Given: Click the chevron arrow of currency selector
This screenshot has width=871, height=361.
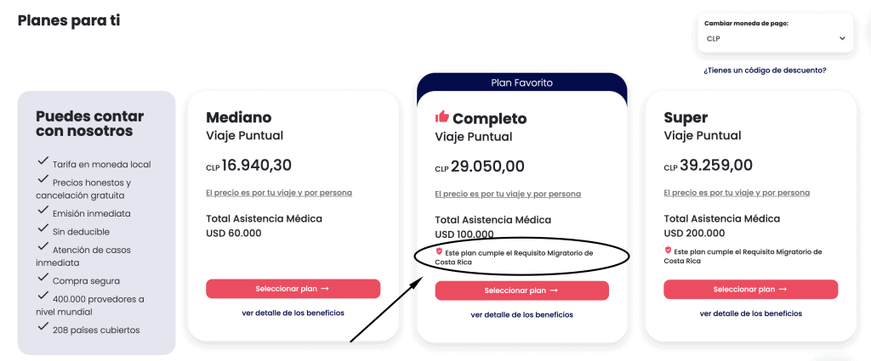Looking at the screenshot, I should [x=841, y=39].
